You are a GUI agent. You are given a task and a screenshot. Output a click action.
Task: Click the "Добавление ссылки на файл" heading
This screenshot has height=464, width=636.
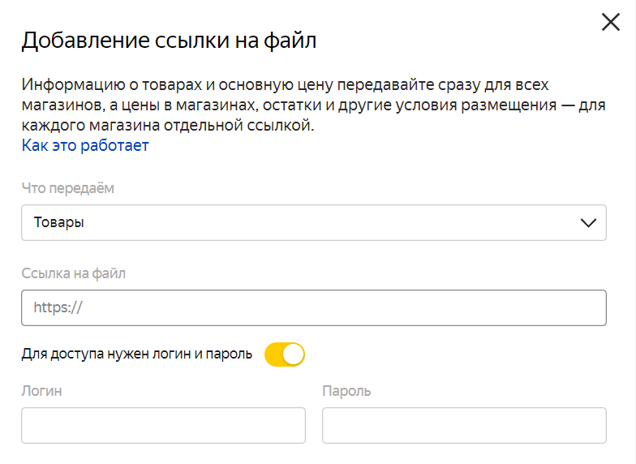[x=169, y=41]
